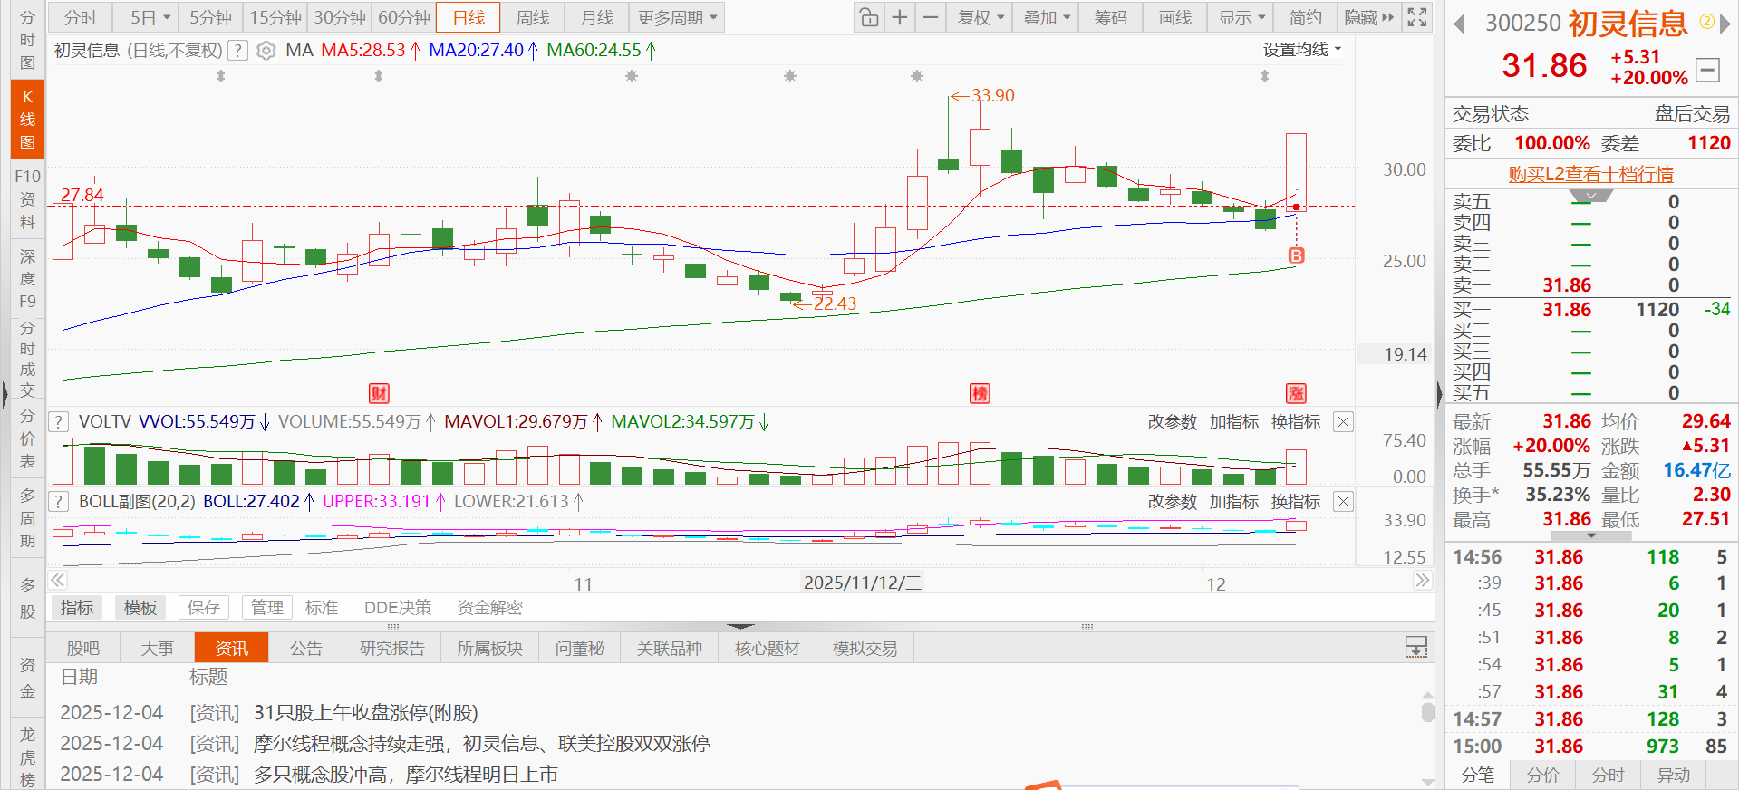Screen dimensions: 1739x790
Task: Collapse left sidebar with edge arrow
Action: (5, 393)
